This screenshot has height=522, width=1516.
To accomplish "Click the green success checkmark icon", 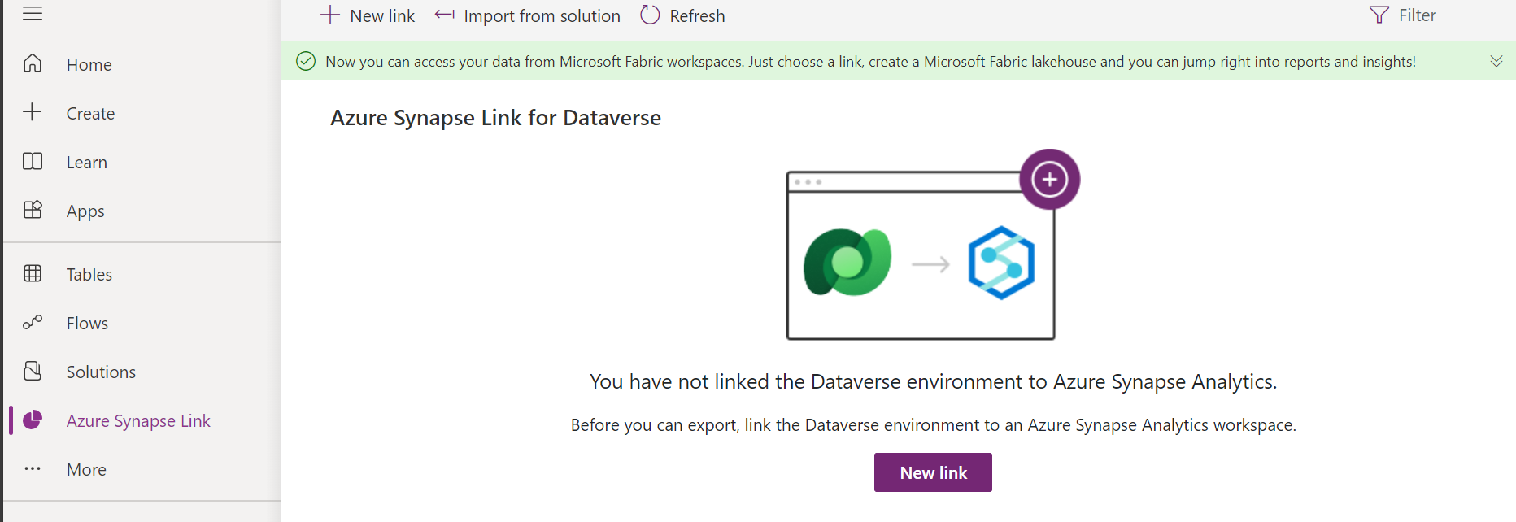I will coord(306,60).
